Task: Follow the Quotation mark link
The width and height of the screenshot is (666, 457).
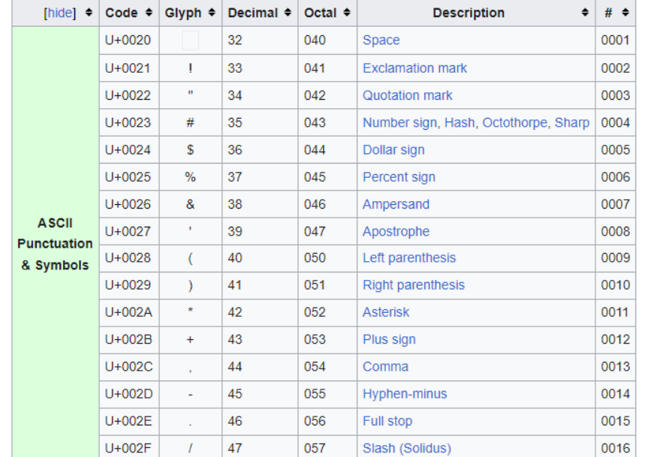Action: [407, 95]
